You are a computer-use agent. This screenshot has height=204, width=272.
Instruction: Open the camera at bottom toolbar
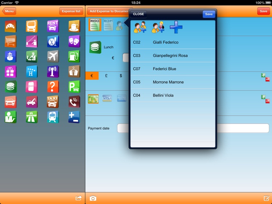(x=93, y=198)
